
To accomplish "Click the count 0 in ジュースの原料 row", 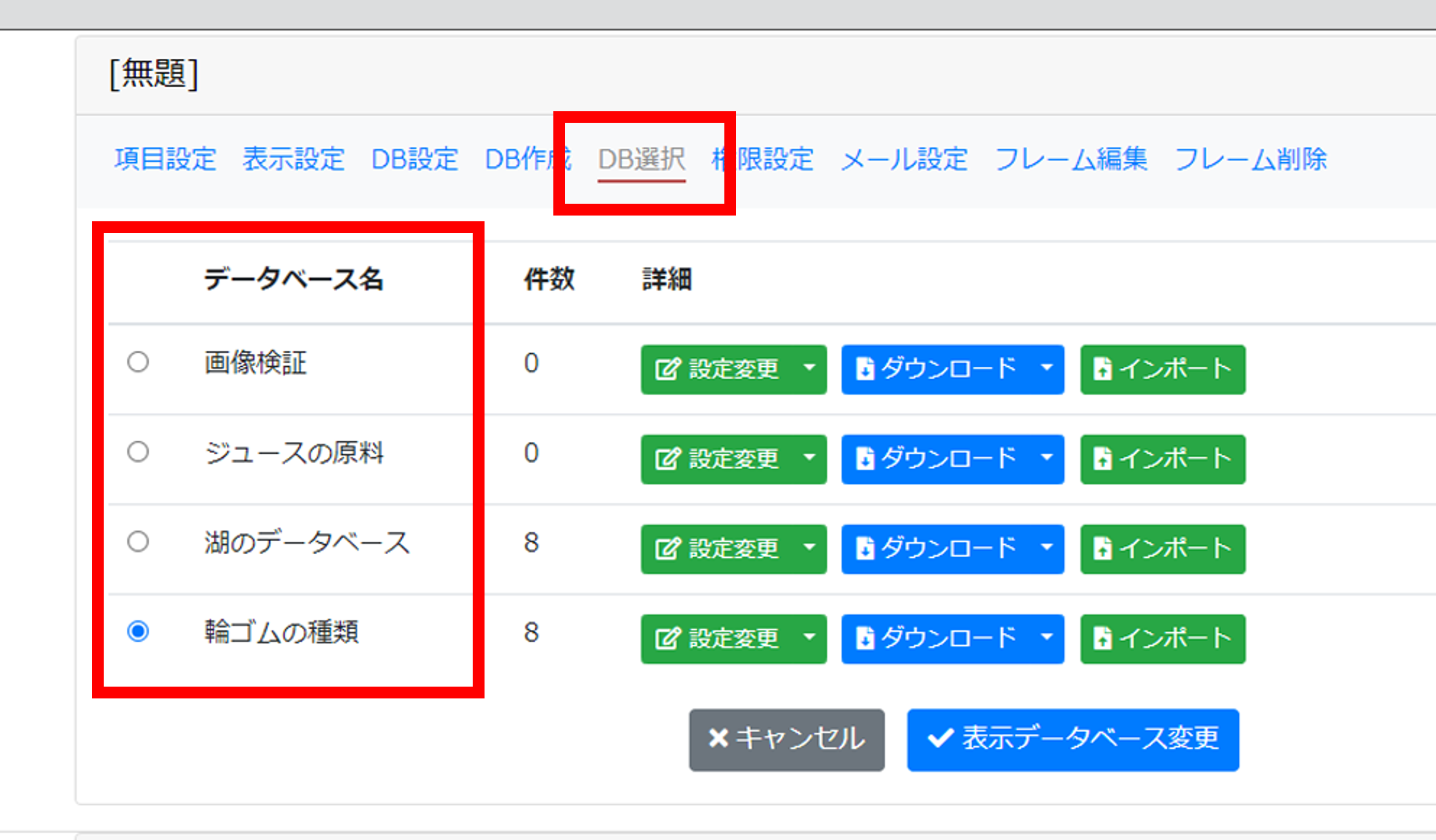I will 532,453.
